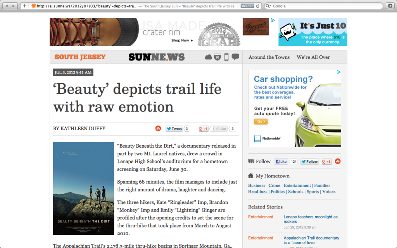Reload the page using the refresh icon
397x248 pixels.
tap(258, 6)
